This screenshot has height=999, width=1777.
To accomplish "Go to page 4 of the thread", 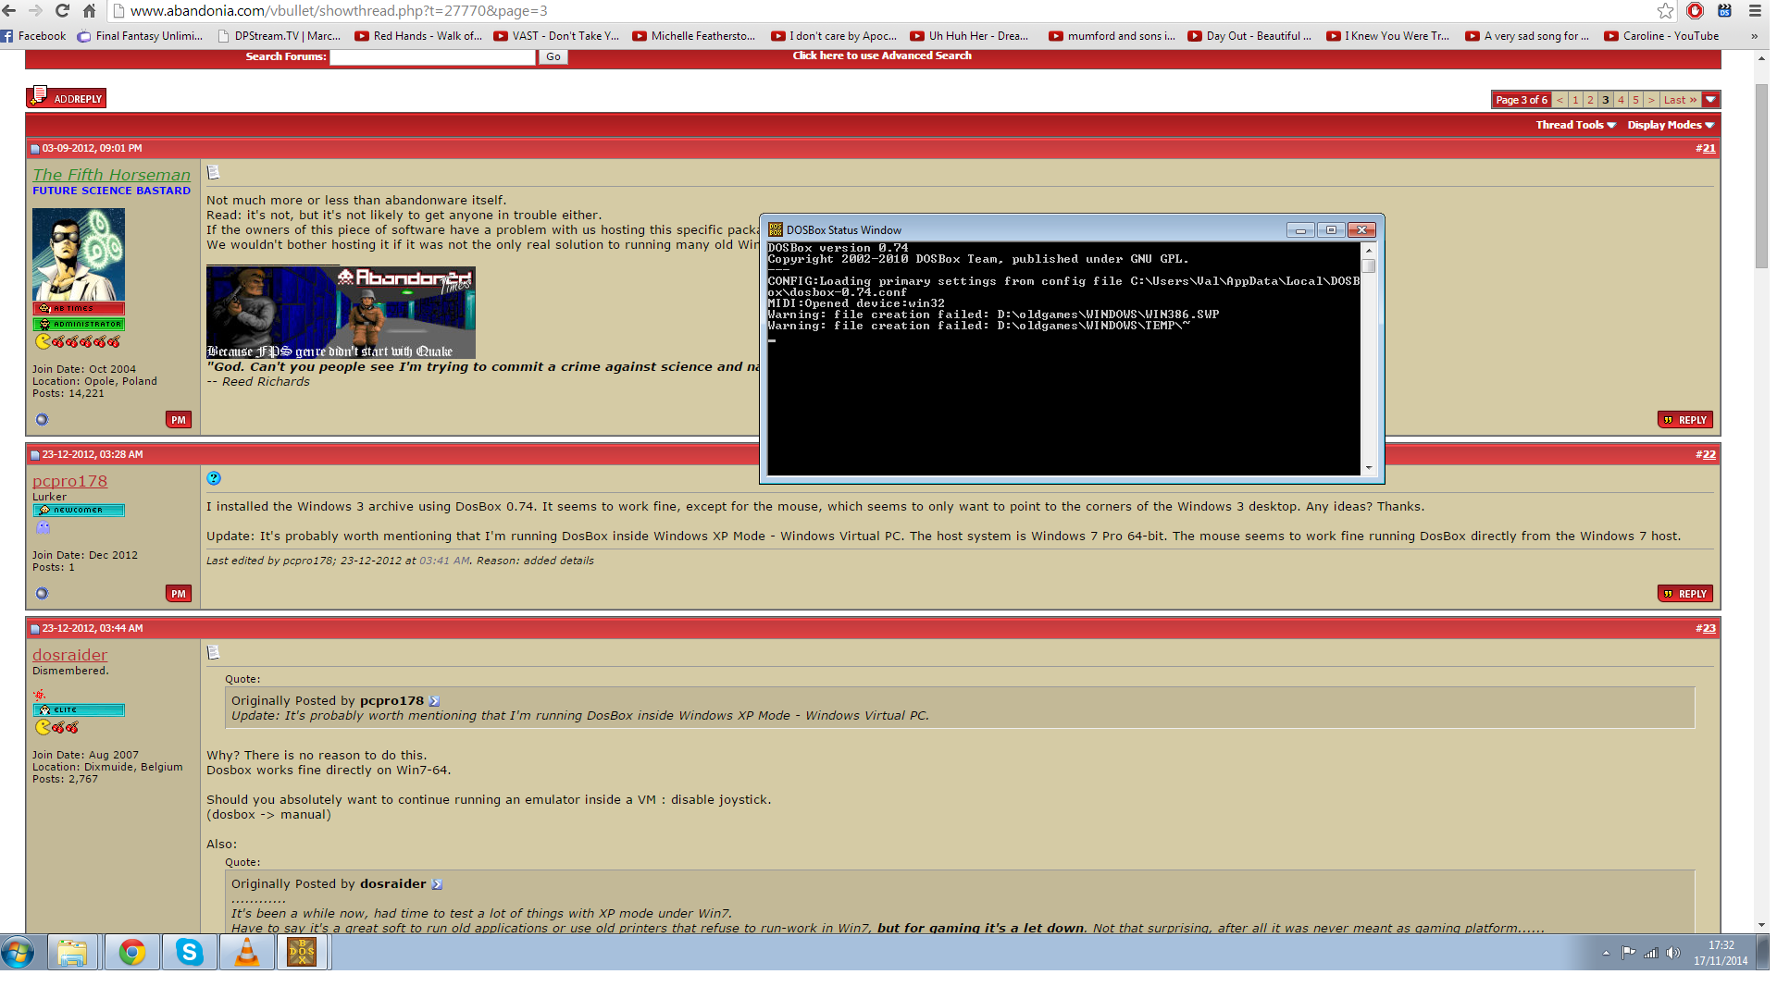I will point(1621,100).
